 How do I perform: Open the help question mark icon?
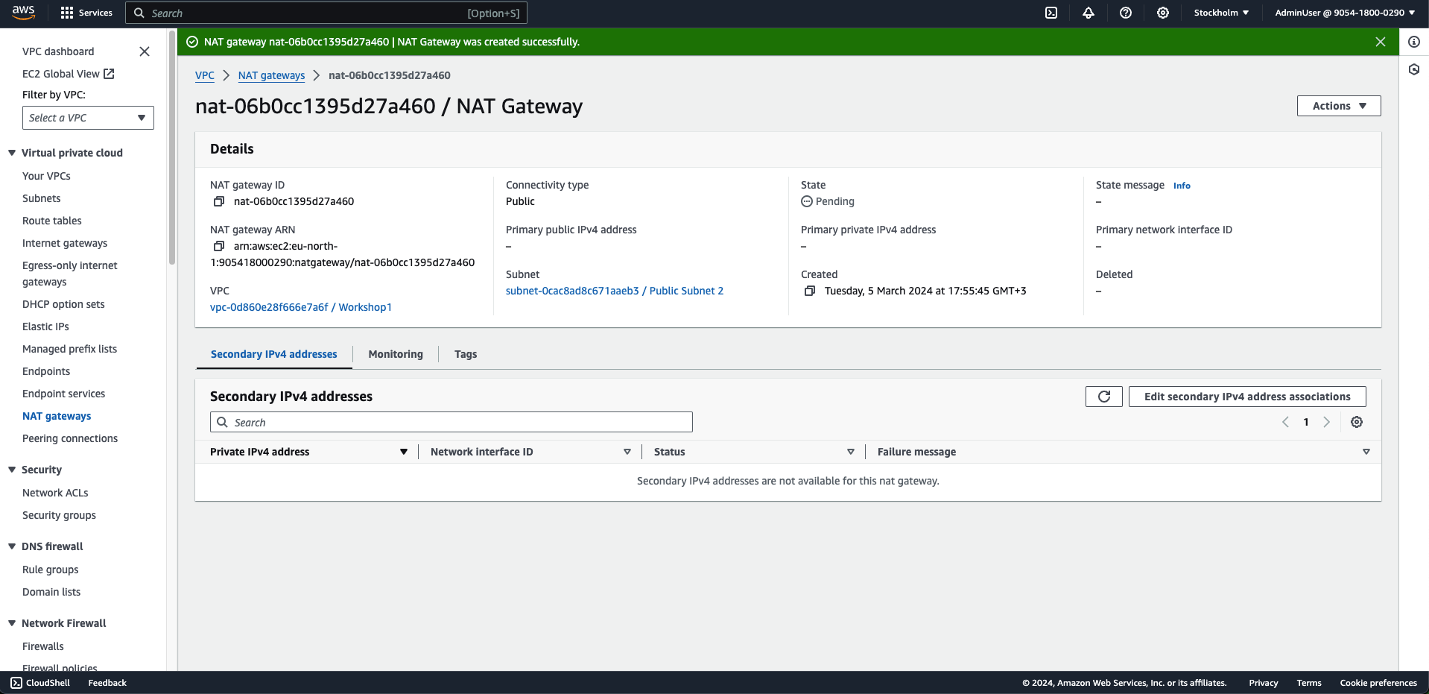pos(1125,13)
